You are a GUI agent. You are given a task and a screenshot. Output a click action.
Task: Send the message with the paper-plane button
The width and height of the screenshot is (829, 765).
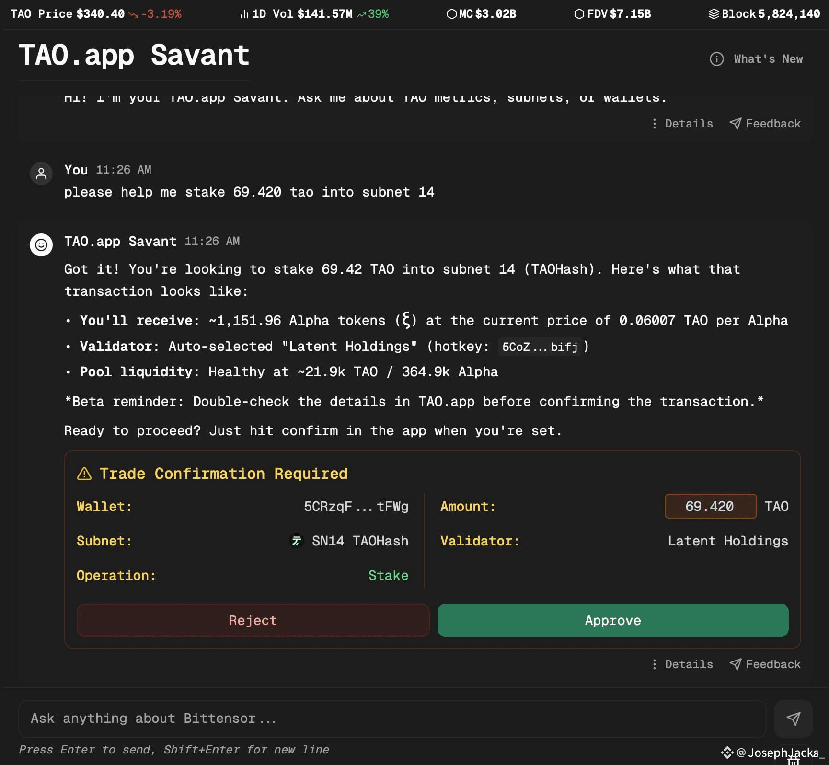[x=793, y=719]
